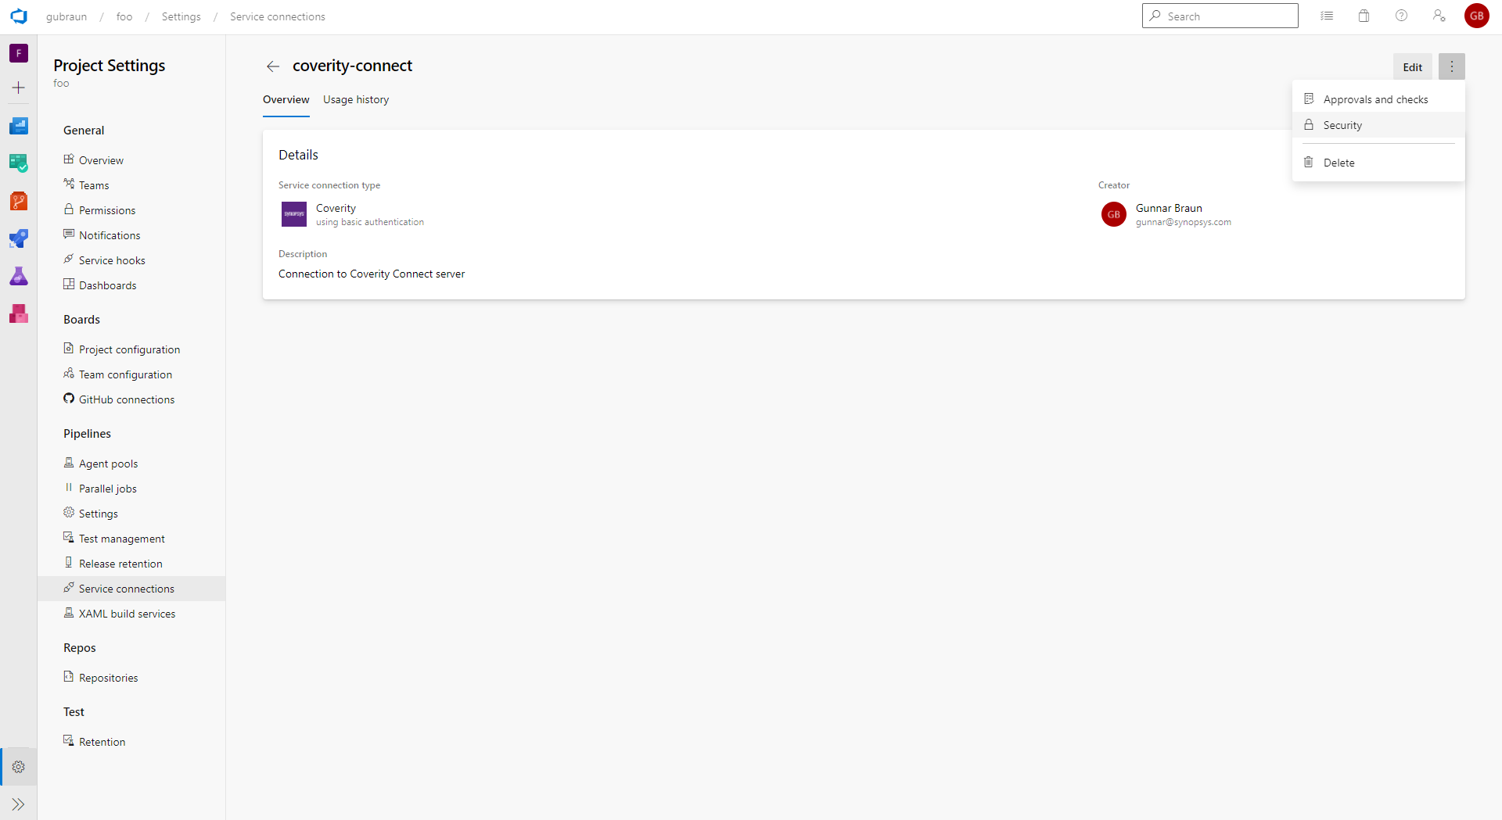Open Artifacts icon in left sidebar
The height and width of the screenshot is (820, 1502).
(x=19, y=313)
